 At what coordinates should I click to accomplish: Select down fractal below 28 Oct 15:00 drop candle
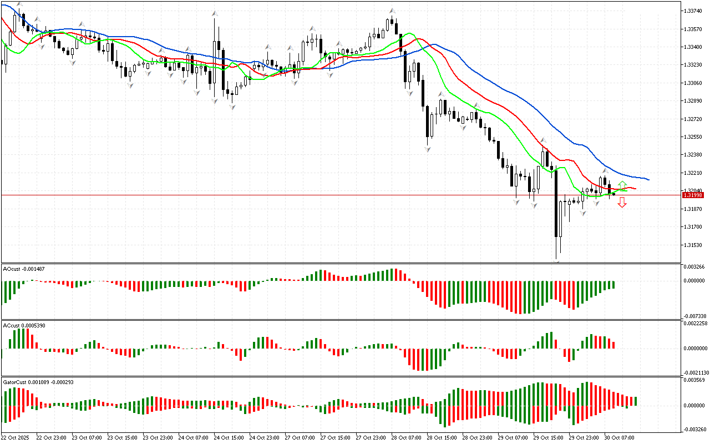pyautogui.click(x=428, y=149)
